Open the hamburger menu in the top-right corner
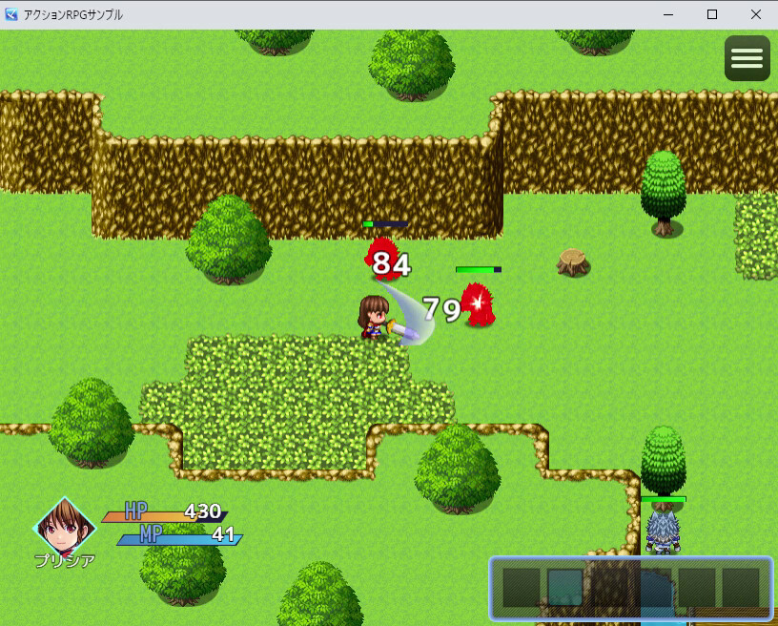This screenshot has height=626, width=778. point(747,57)
